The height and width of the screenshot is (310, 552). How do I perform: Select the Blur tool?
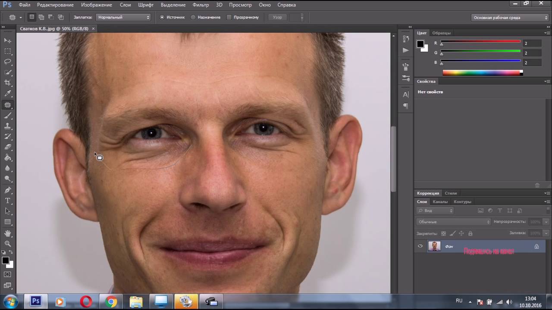8,169
